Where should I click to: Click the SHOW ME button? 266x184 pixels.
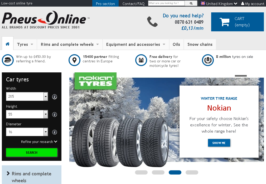point(219,143)
